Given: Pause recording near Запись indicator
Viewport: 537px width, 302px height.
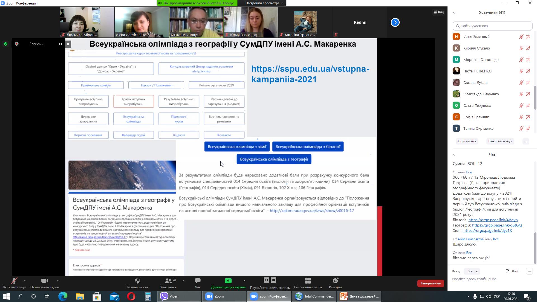Looking at the screenshot, I should (60, 44).
